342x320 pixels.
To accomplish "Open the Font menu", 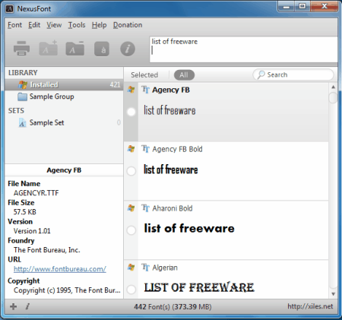I will point(14,25).
